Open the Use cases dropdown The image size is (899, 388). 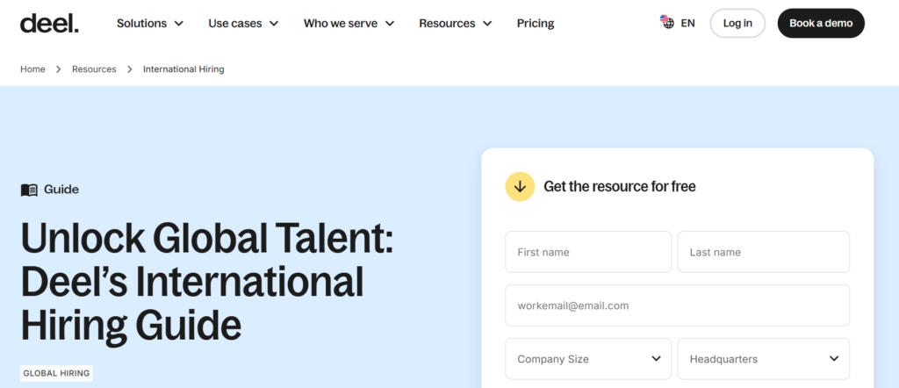click(x=243, y=24)
